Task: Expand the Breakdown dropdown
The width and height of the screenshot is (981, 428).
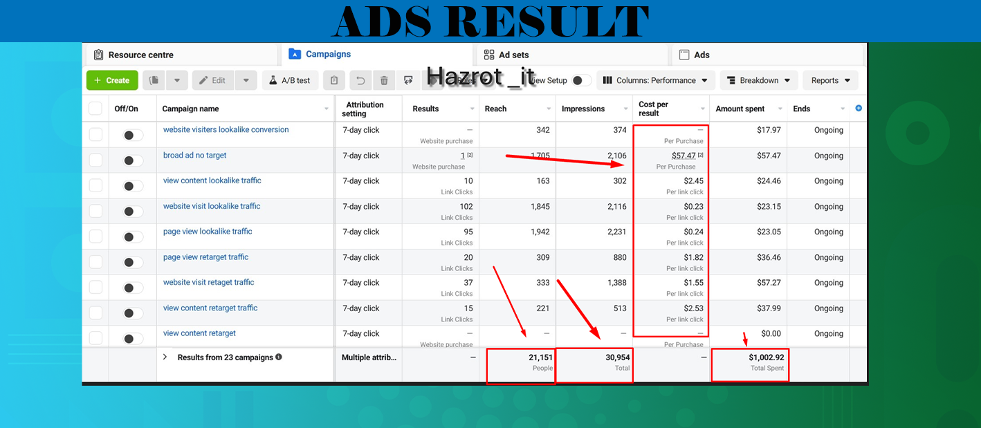Action: (x=758, y=80)
